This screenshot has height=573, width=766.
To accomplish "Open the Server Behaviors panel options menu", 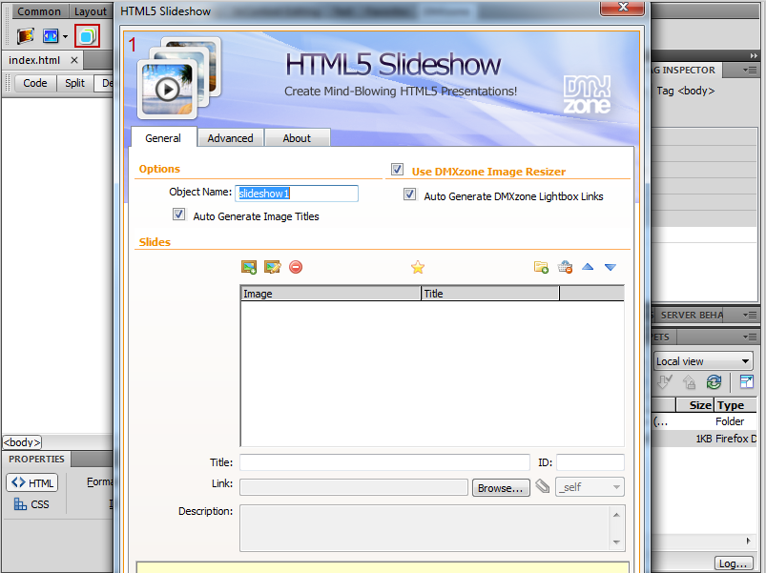I will pyautogui.click(x=750, y=316).
